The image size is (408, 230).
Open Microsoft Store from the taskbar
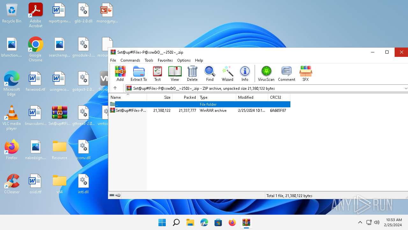point(218,222)
